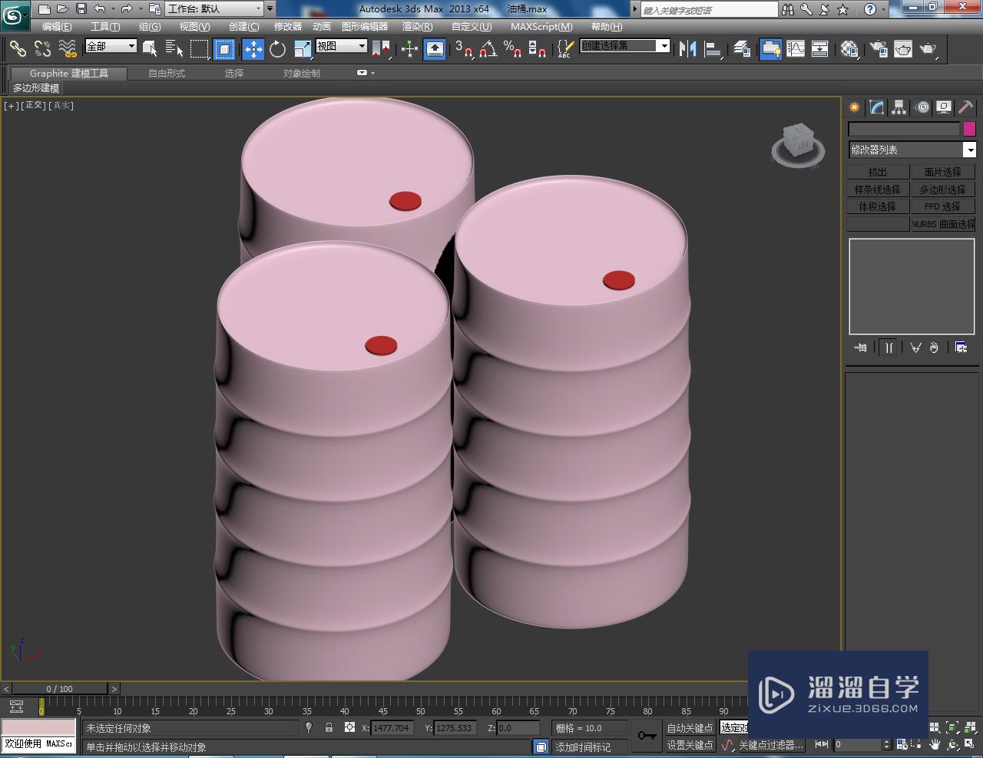Viewport: 983px width, 758px height.
Task: Click the Render Setup teapot icon
Action: pos(878,49)
